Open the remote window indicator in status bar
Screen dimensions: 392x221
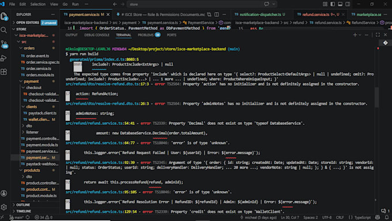[x=2, y=218]
